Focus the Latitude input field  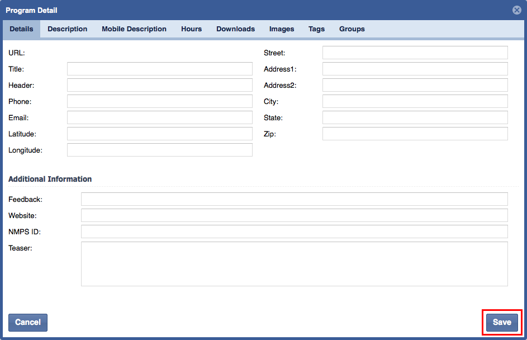159,134
